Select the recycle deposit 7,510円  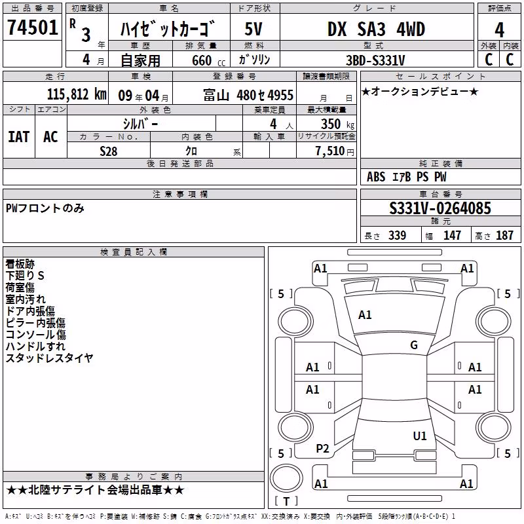tap(335, 151)
